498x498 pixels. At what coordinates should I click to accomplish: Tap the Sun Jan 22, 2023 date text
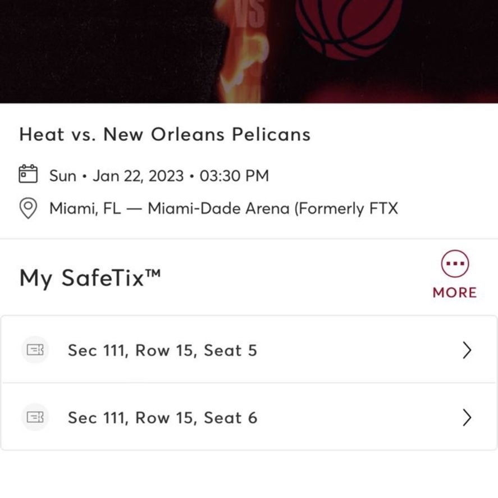click(x=116, y=176)
